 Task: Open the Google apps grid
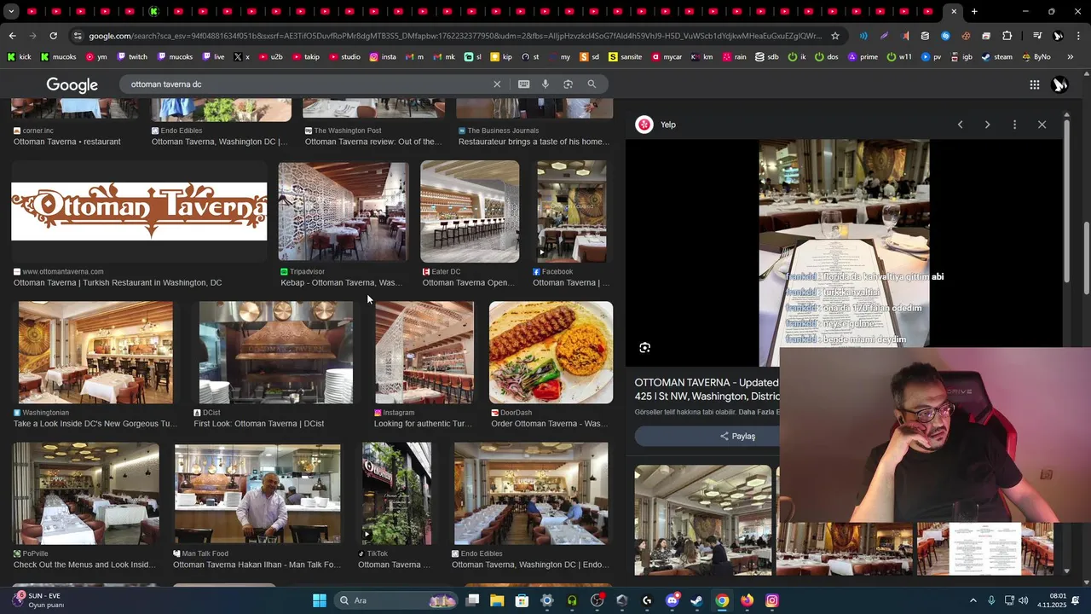[1034, 84]
